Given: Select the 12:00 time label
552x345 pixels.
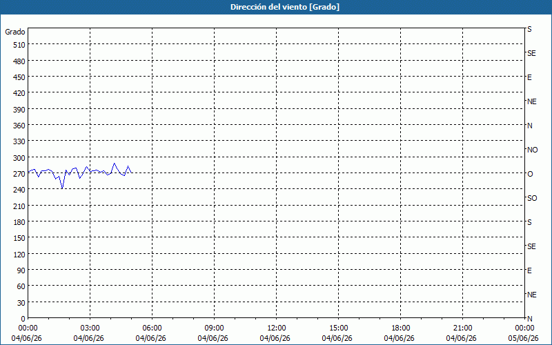Looking at the screenshot, I should point(277,328).
